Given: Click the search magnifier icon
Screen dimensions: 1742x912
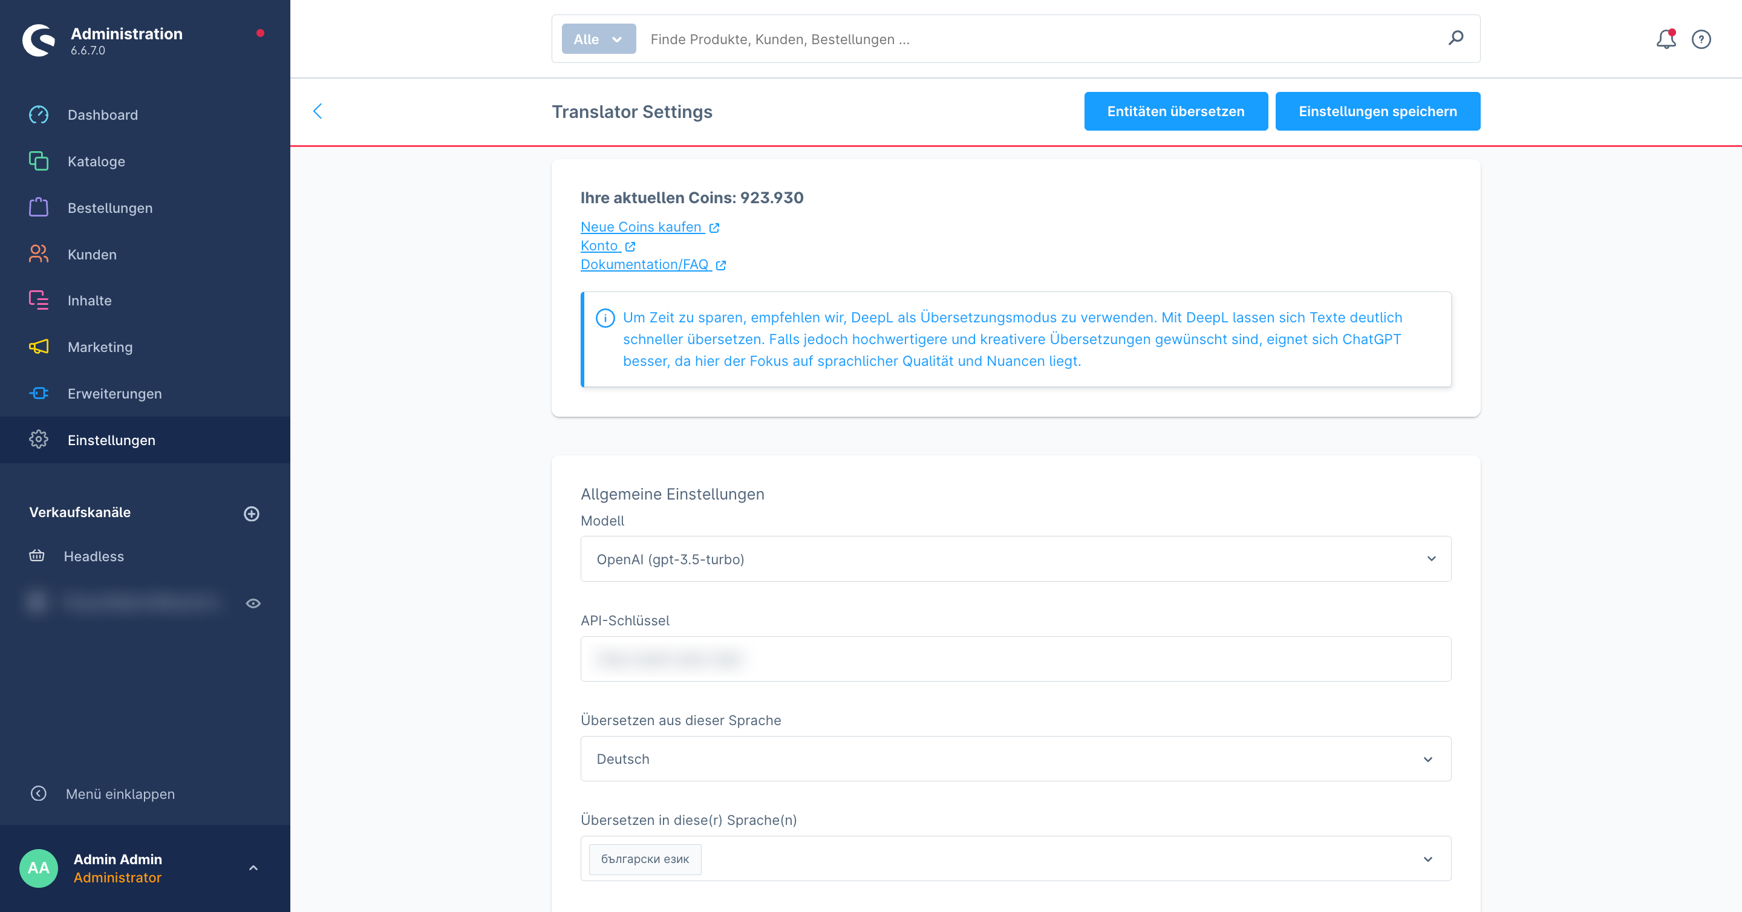Looking at the screenshot, I should click(1455, 39).
